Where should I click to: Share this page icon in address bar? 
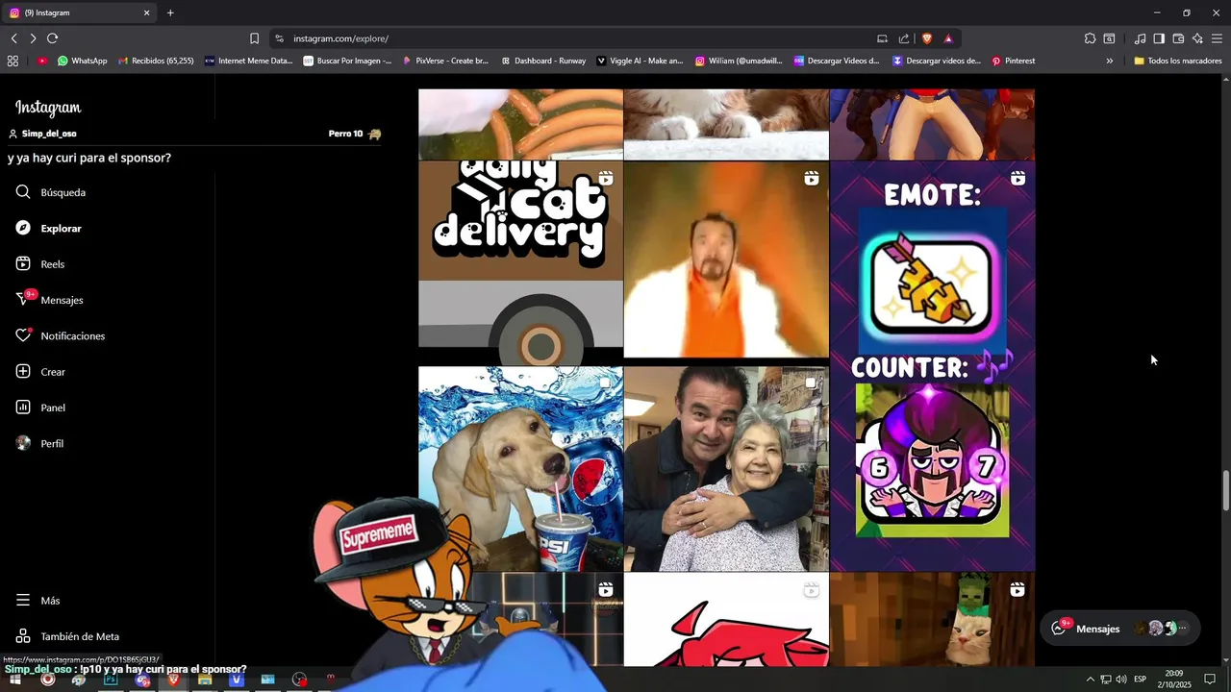coord(904,38)
